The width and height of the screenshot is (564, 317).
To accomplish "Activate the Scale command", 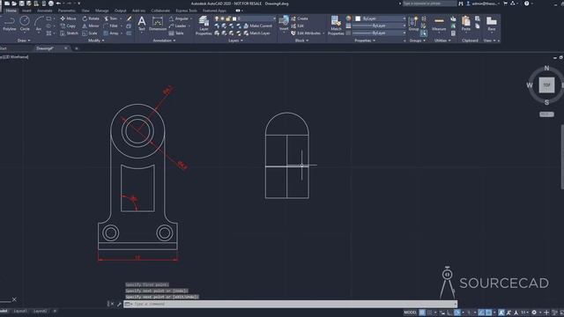I will point(90,33).
